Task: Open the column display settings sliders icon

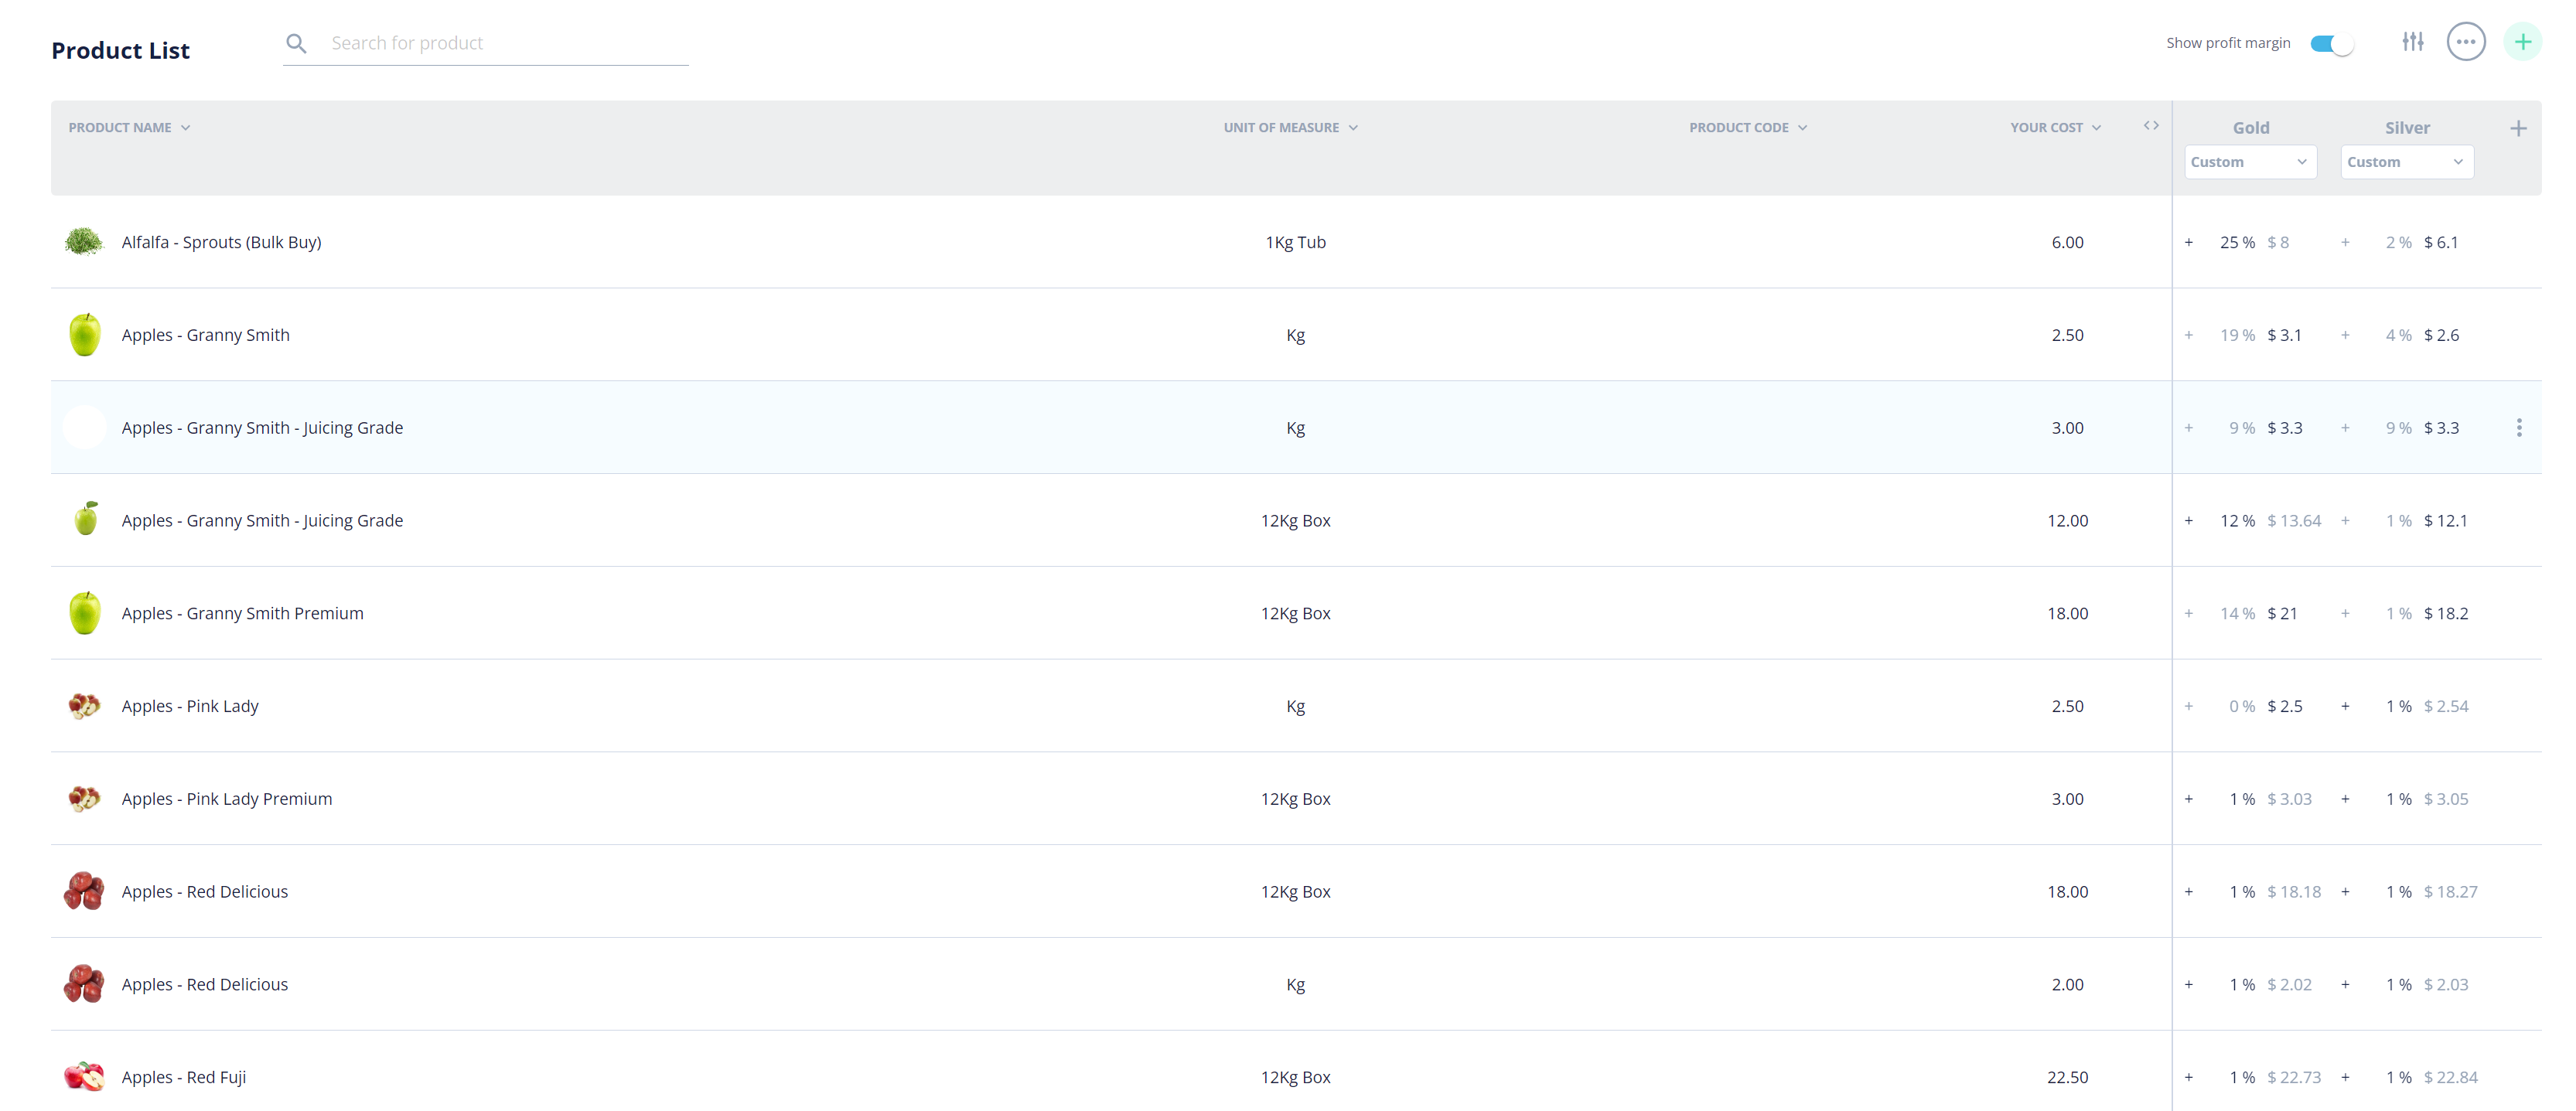Action: coord(2413,42)
